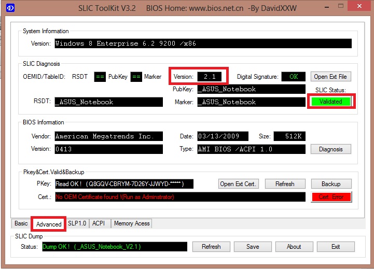Click Refresh in Pkey&Cert section
374x269 pixels.
tap(285, 184)
